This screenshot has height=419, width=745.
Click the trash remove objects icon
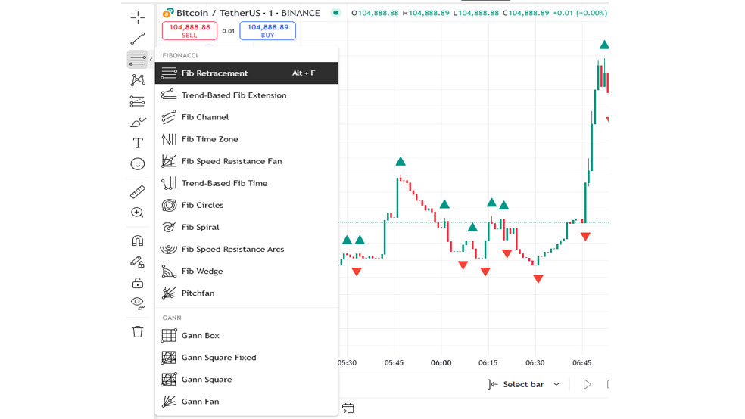pos(138,332)
